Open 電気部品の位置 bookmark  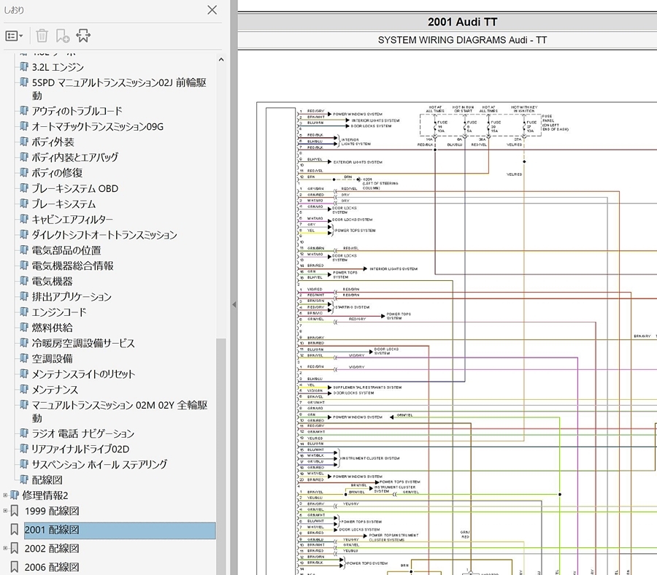[66, 250]
